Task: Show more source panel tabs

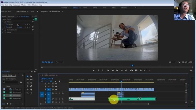Action: [x=38, y=12]
